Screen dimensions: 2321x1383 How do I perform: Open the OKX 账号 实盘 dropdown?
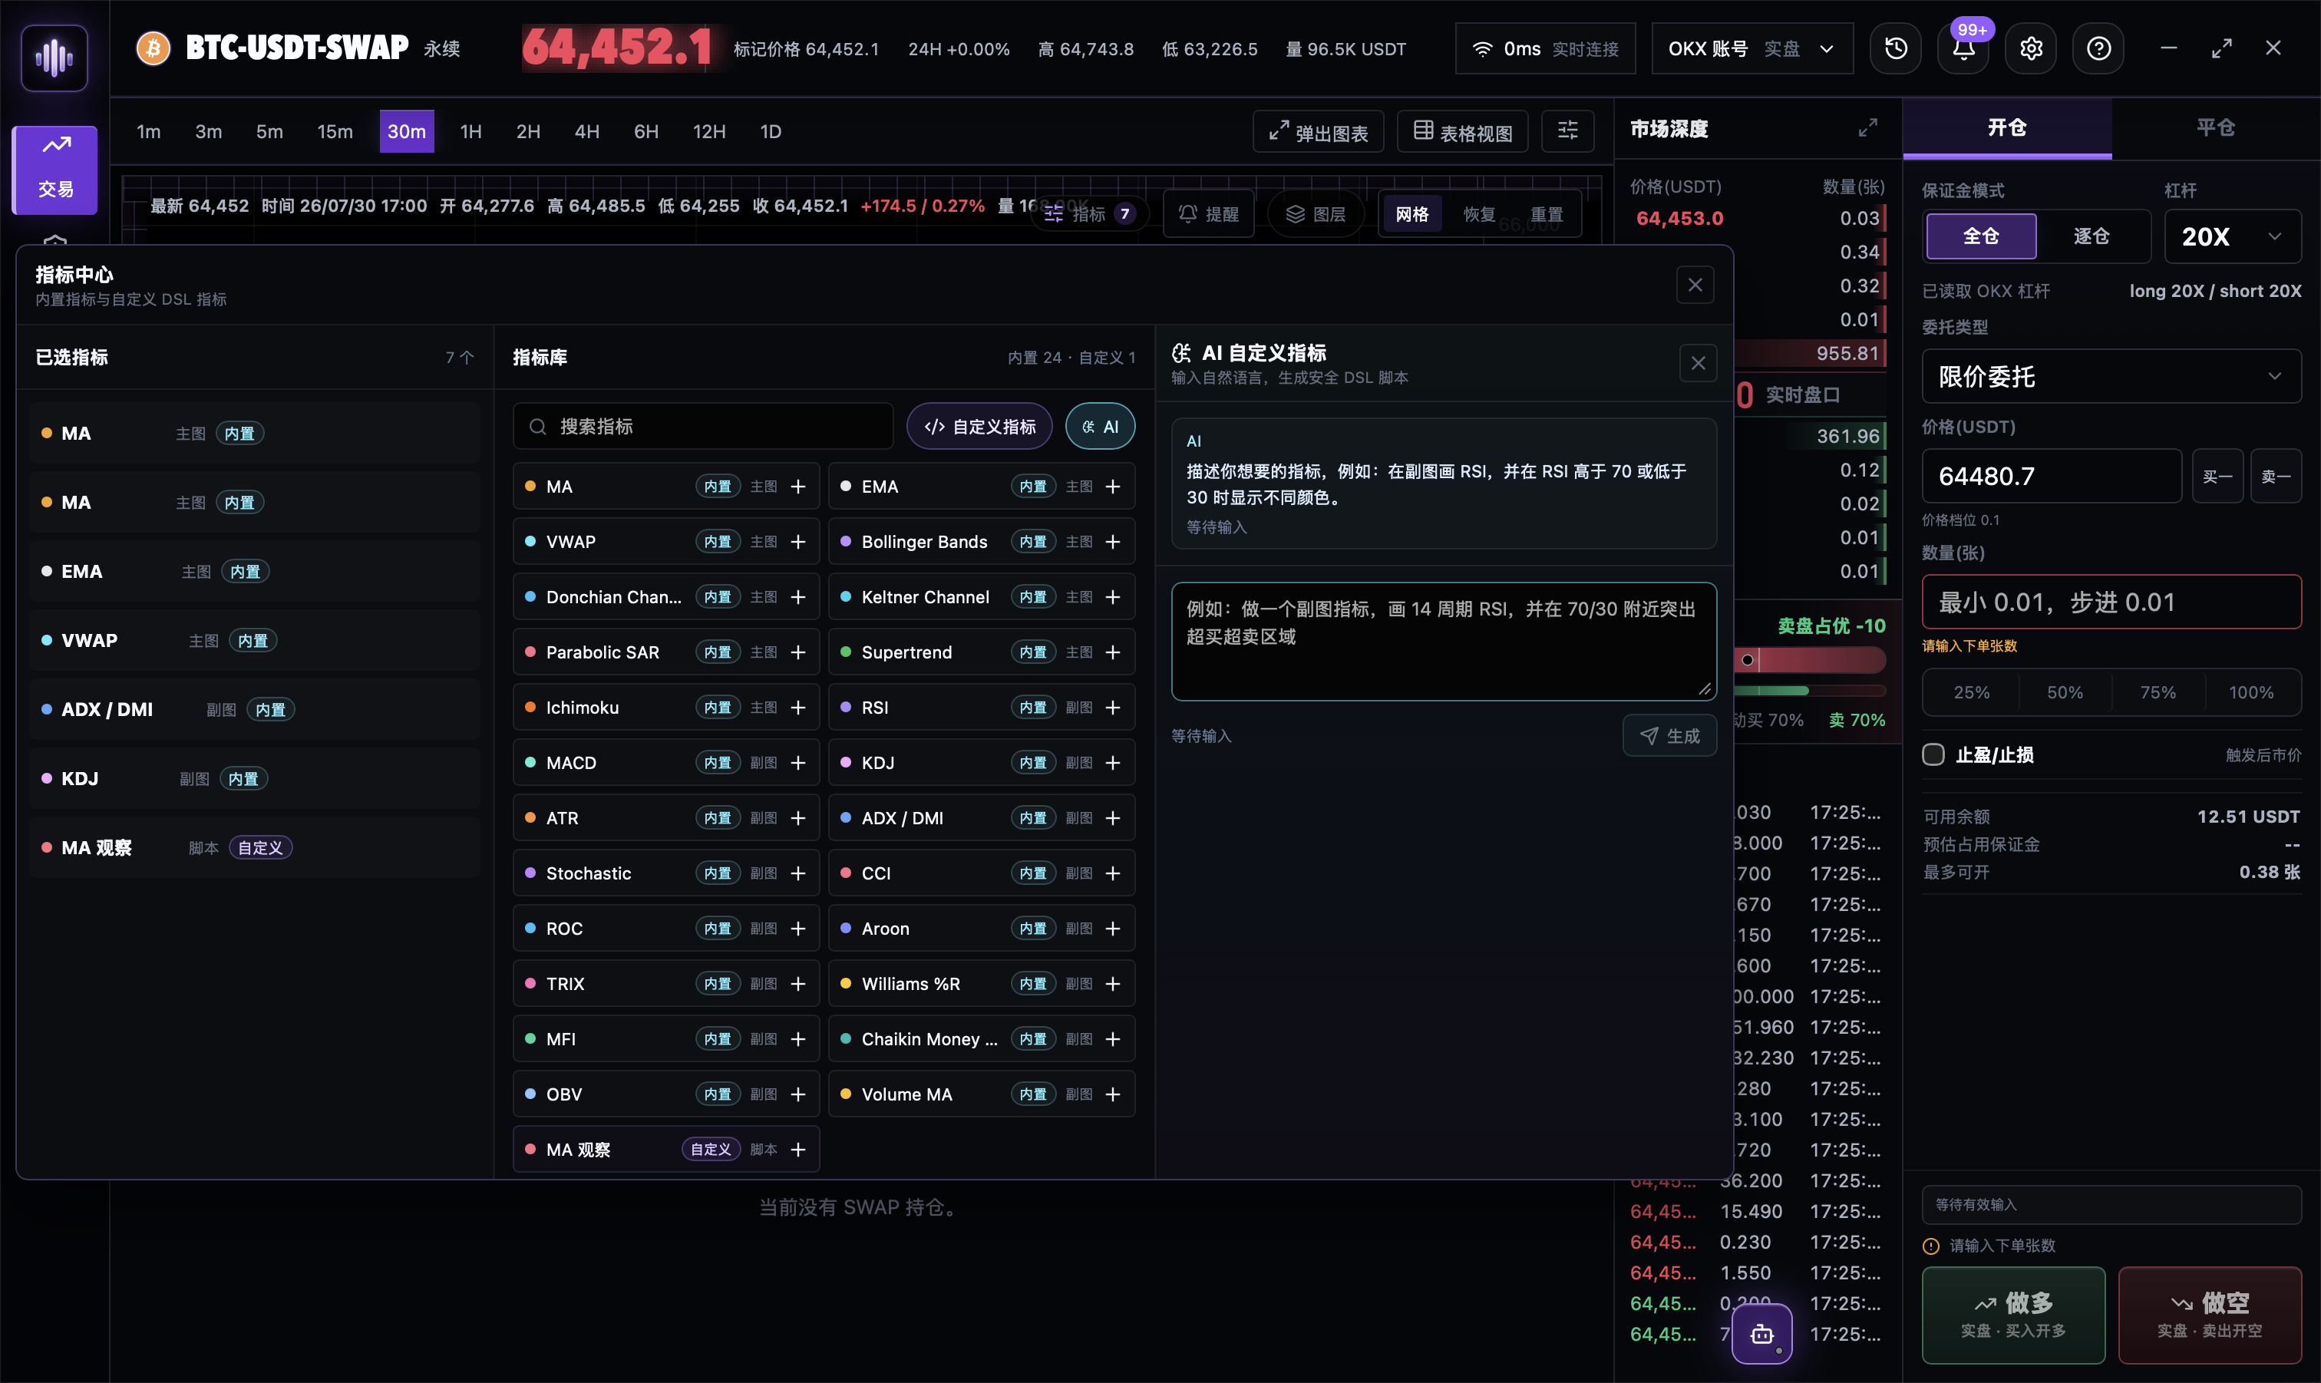[x=1751, y=48]
